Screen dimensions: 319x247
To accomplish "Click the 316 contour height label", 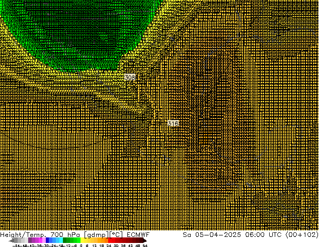I will pos(173,124).
